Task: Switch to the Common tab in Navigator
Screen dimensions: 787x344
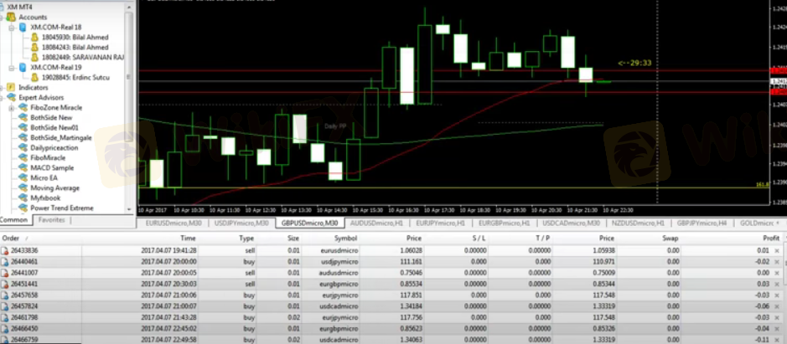Action: (14, 220)
